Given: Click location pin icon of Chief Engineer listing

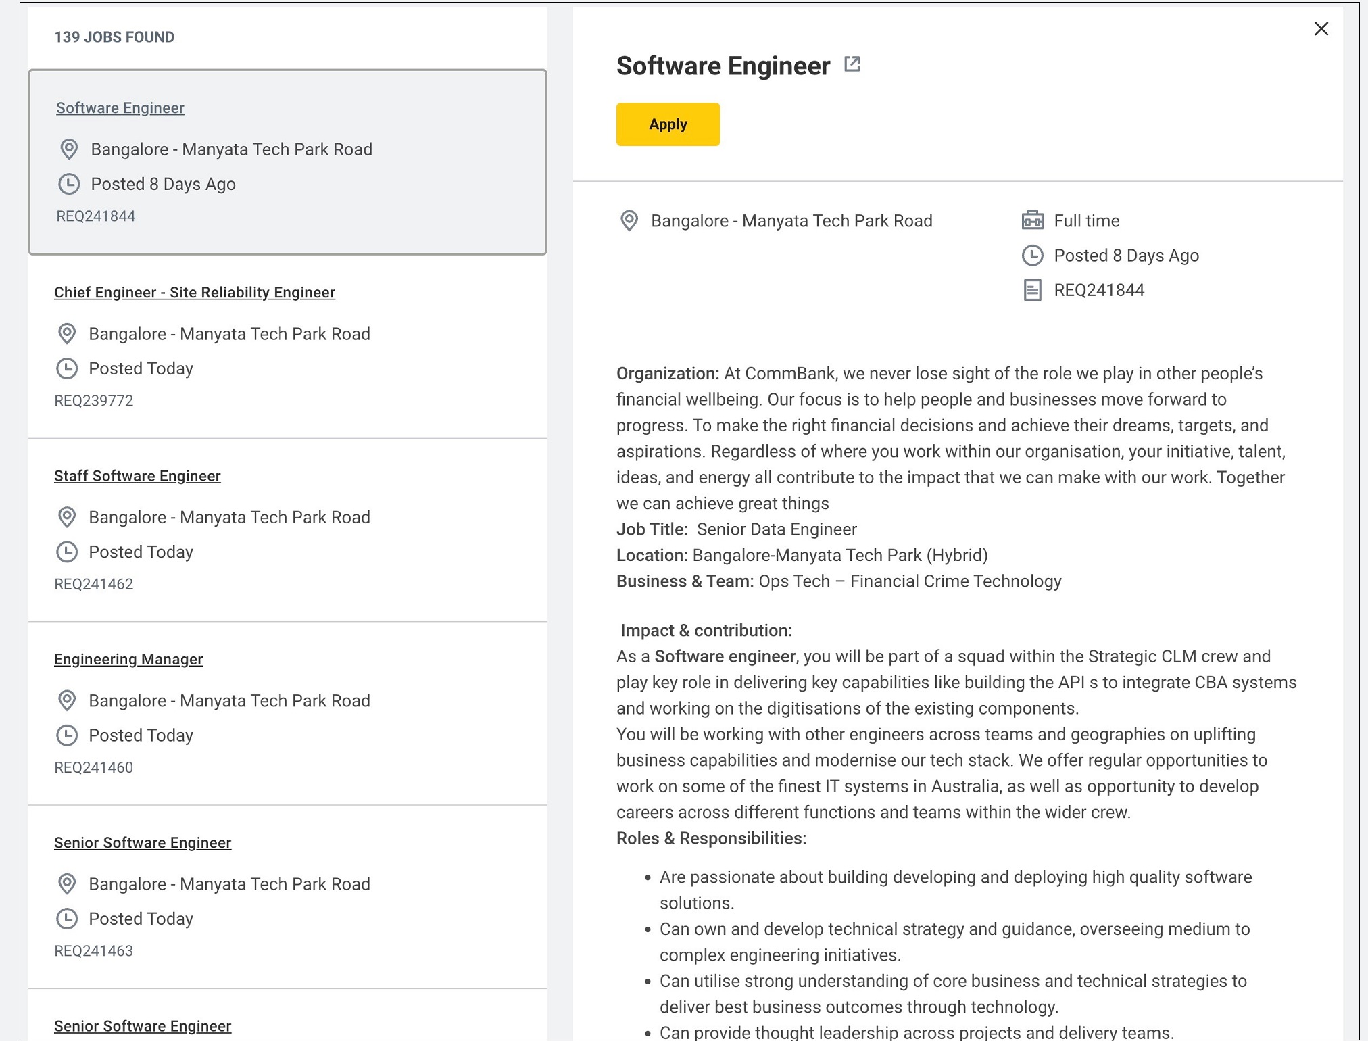Looking at the screenshot, I should (67, 334).
